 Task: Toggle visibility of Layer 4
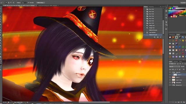tap(170, 75)
